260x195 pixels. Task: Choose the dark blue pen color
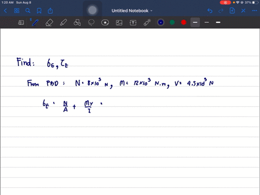tap(161, 22)
